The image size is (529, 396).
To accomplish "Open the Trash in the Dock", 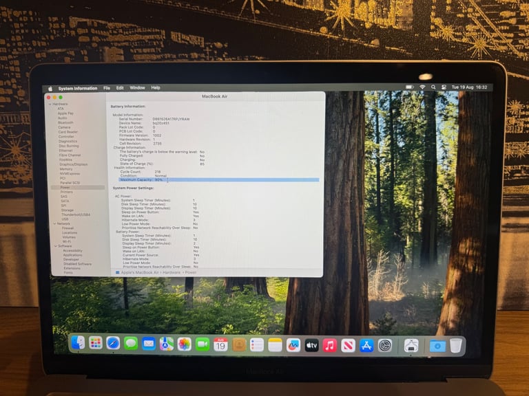I will pos(456,346).
